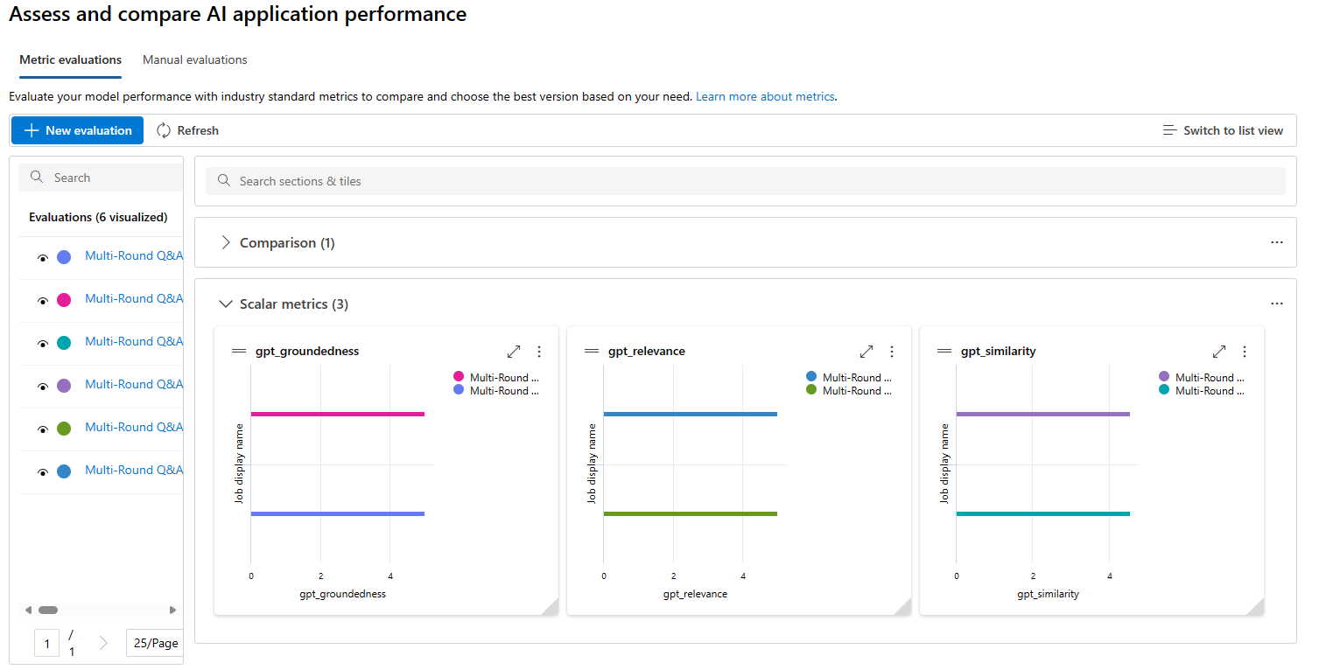
Task: Click blue bar in gpt_relevance chart
Action: pyautogui.click(x=691, y=414)
